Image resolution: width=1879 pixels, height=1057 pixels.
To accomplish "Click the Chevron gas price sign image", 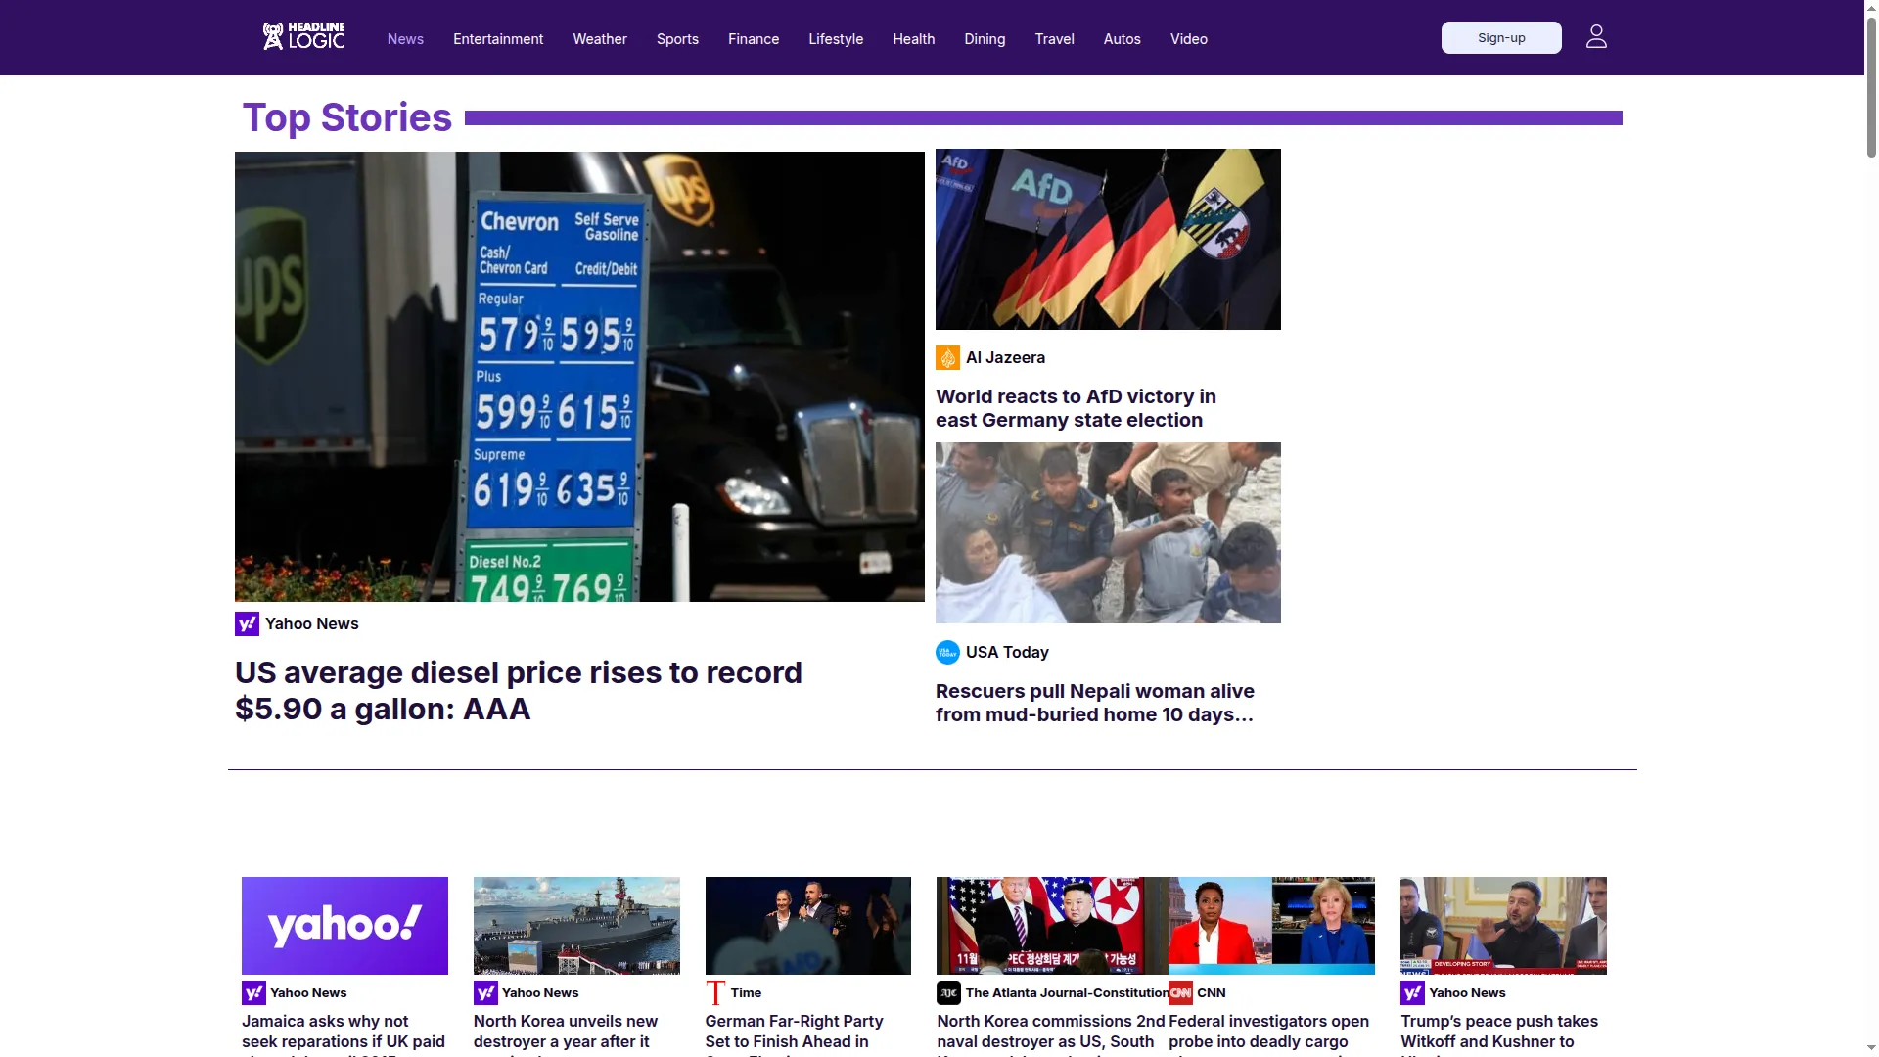I will [x=579, y=377].
